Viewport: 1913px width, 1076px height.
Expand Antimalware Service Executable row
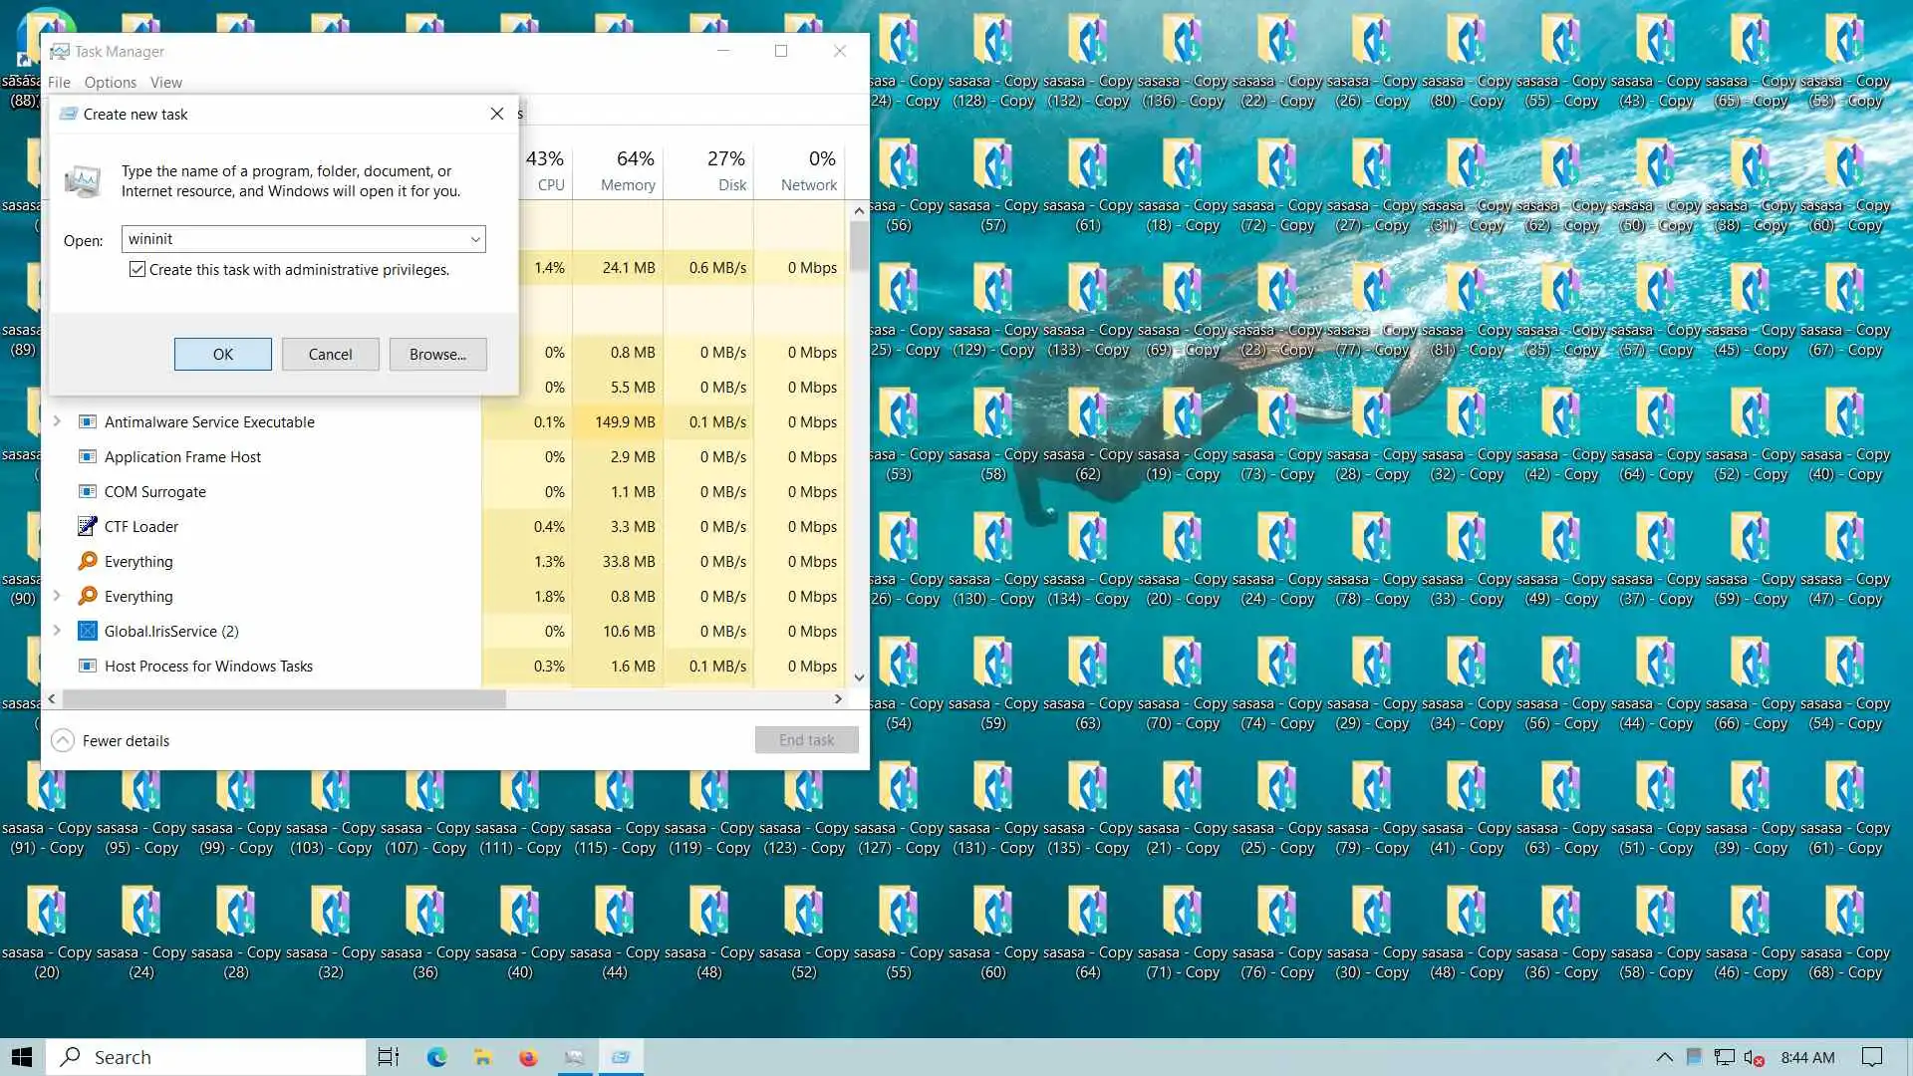click(x=57, y=421)
